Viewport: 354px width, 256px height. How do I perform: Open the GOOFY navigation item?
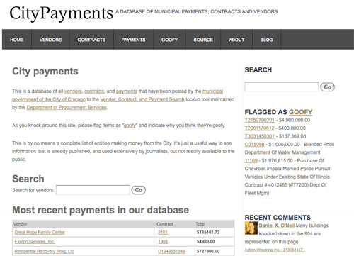[x=170, y=40]
